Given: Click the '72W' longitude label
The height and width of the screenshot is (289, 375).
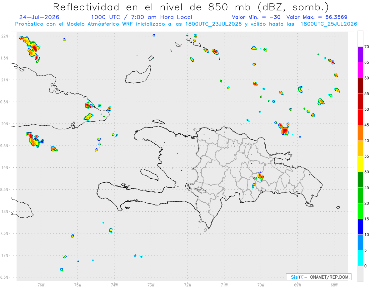Looking at the screenshot, I should point(187,285).
